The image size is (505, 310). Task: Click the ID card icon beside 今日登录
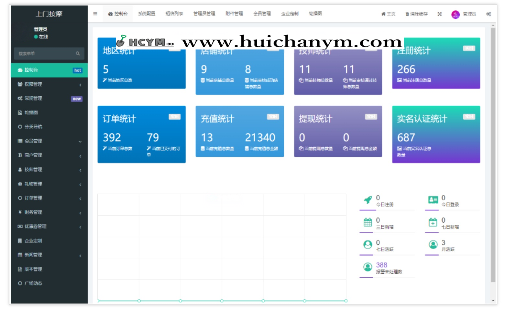click(x=433, y=200)
